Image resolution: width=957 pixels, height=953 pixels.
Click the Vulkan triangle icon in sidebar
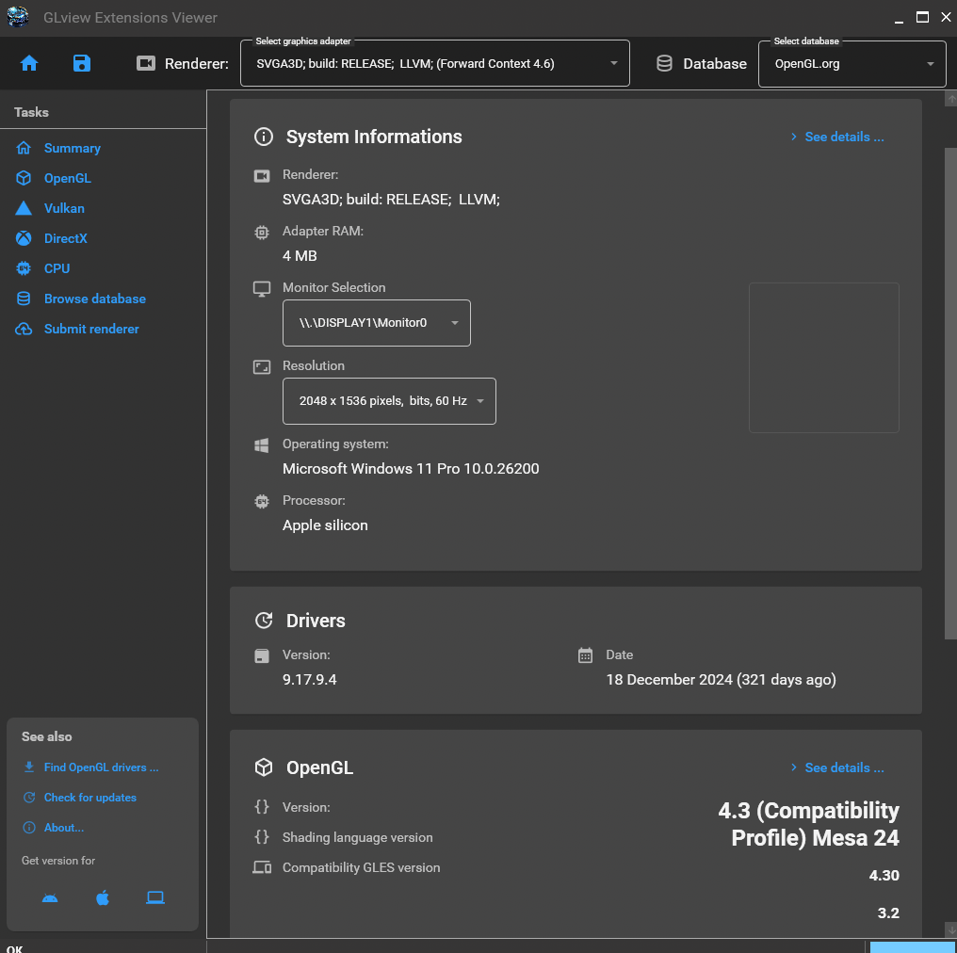tap(24, 208)
